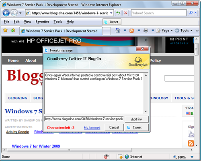Click the CloudberryLab logo
201x161 pixels.
(x=138, y=62)
